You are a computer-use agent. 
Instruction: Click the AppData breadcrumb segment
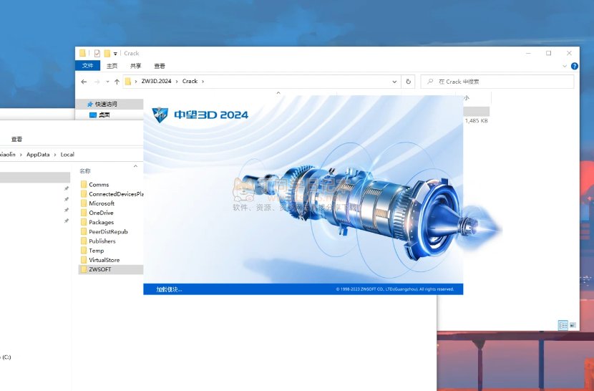coord(38,155)
